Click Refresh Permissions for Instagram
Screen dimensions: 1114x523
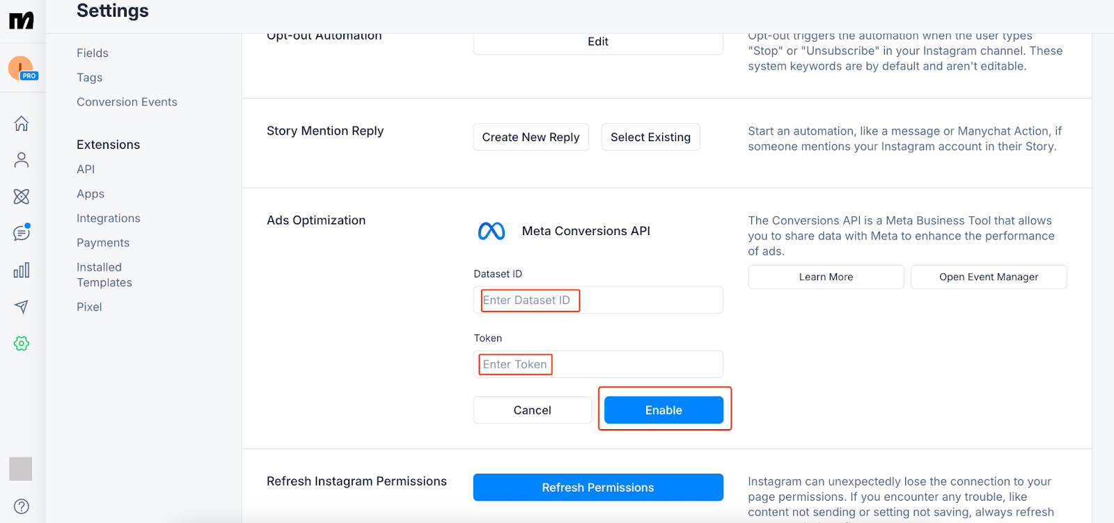[597, 487]
